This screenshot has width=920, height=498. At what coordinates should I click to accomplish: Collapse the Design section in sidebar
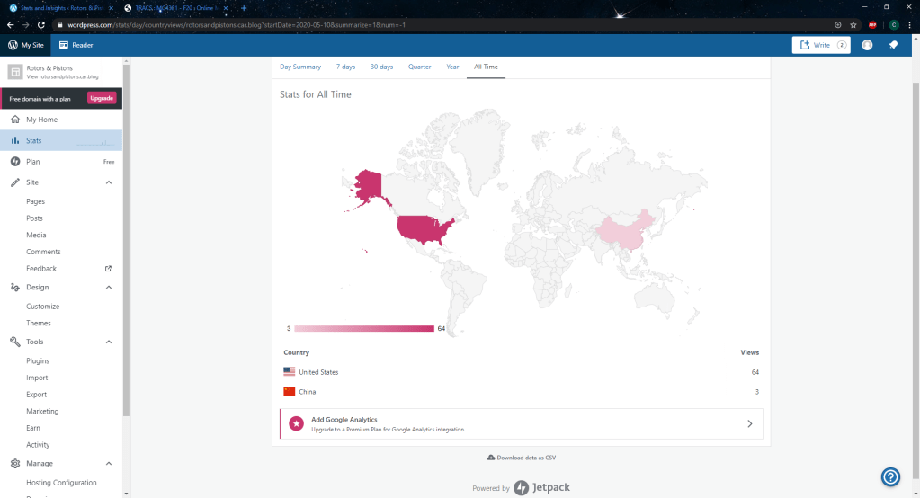pyautogui.click(x=109, y=288)
